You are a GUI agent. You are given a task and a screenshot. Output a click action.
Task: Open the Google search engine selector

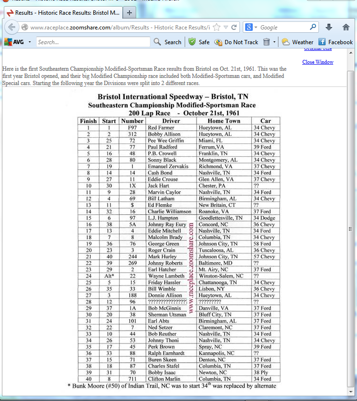tap(251, 27)
